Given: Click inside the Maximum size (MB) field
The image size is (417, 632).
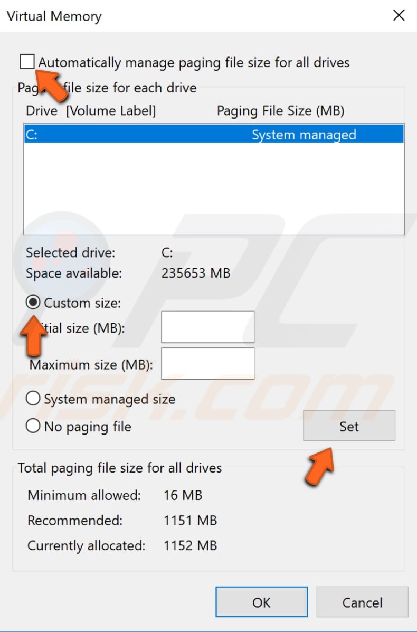Looking at the screenshot, I should pos(207,363).
